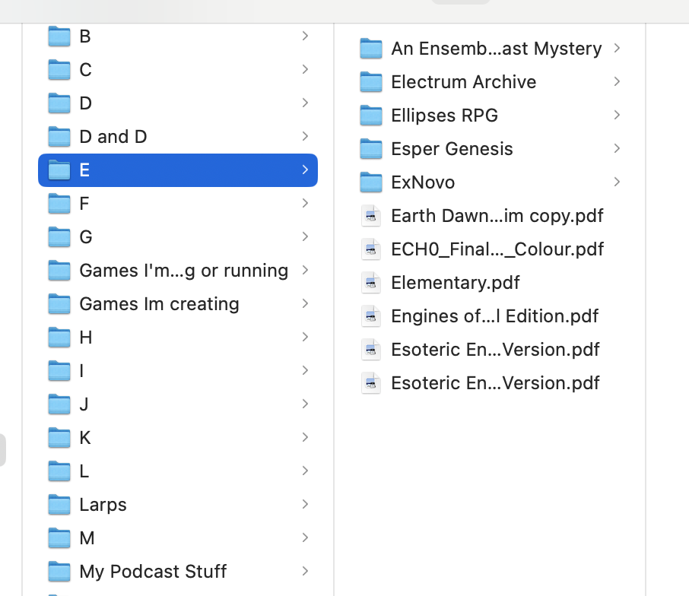The width and height of the screenshot is (689, 596).
Task: Click the ExNovo folder icon
Action: click(371, 182)
